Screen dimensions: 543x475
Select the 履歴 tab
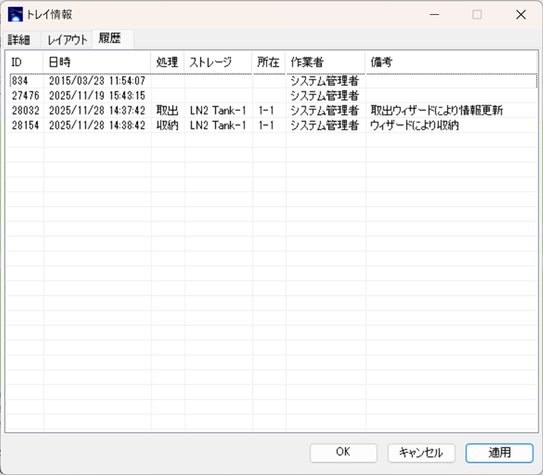coord(110,39)
